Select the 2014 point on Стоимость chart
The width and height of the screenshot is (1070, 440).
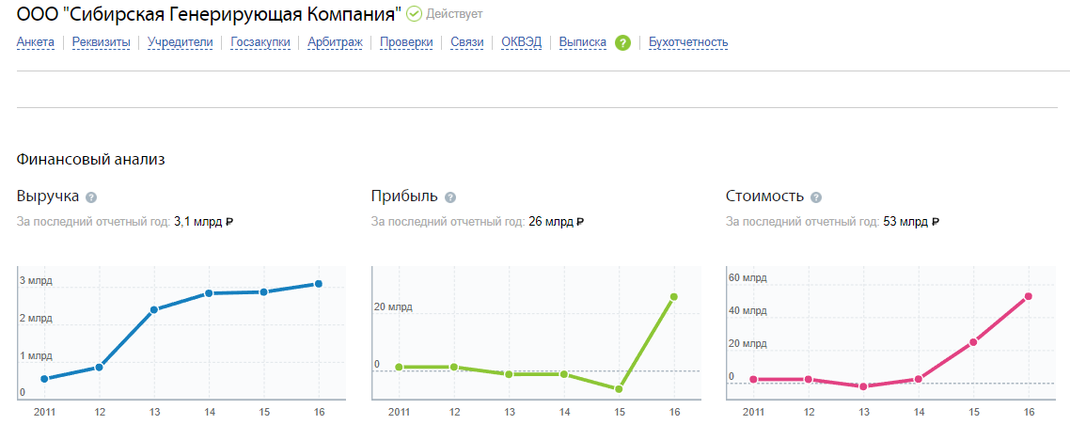click(919, 379)
